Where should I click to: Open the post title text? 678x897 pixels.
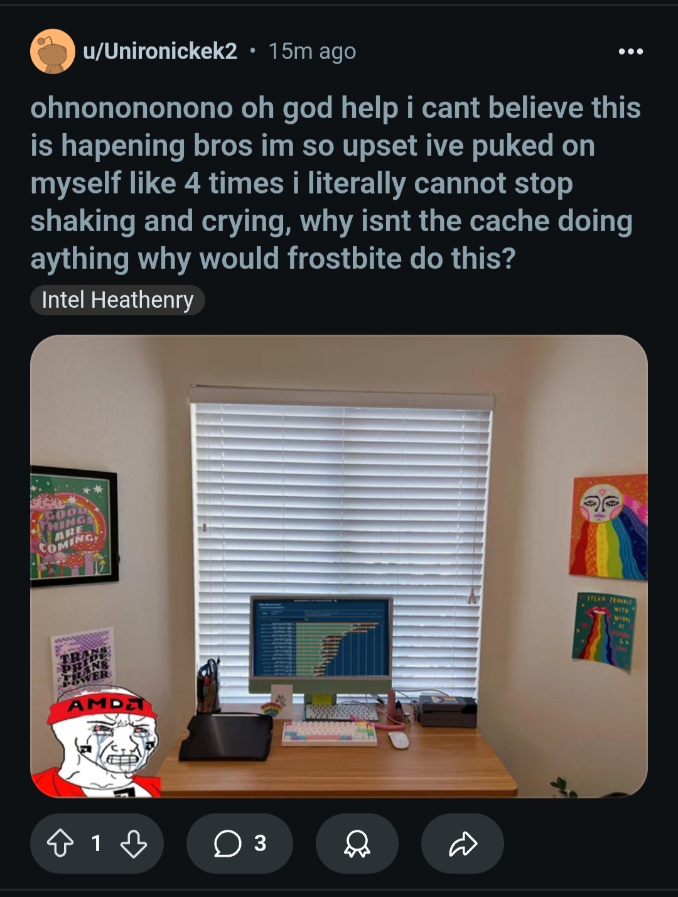(x=335, y=183)
